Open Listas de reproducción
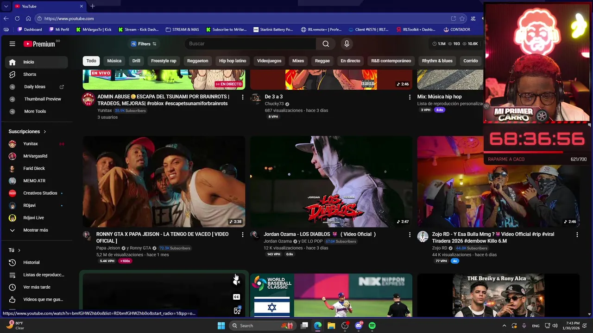This screenshot has width=593, height=333. tap(37, 275)
